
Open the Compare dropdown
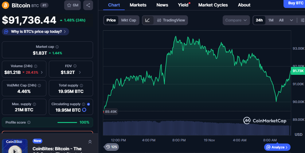pos(236,20)
